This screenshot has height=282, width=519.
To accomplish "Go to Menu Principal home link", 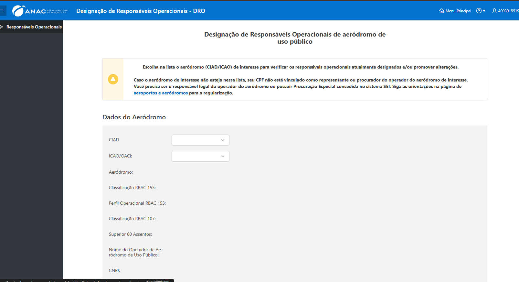I will [455, 11].
